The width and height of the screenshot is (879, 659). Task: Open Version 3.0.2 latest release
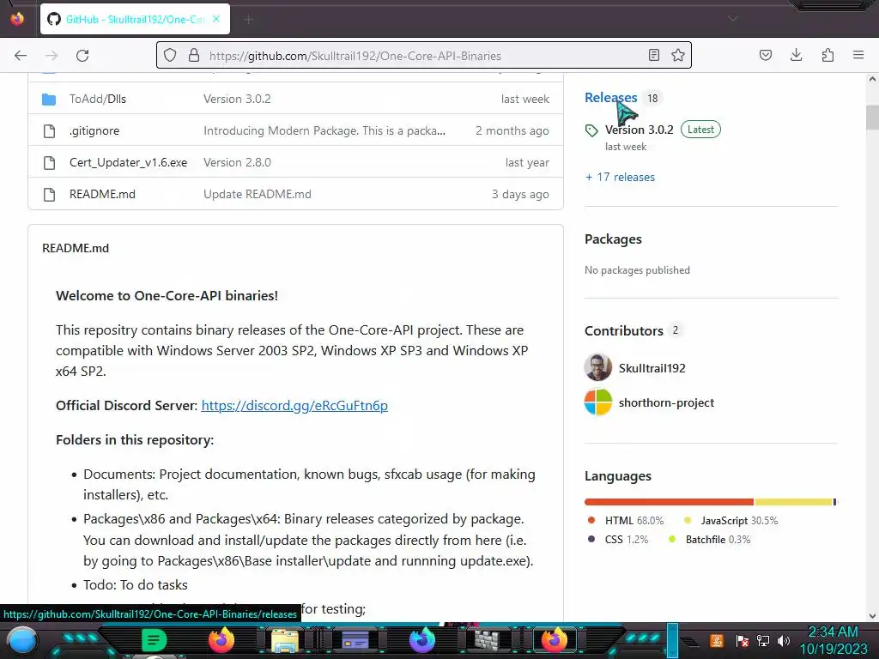click(639, 130)
